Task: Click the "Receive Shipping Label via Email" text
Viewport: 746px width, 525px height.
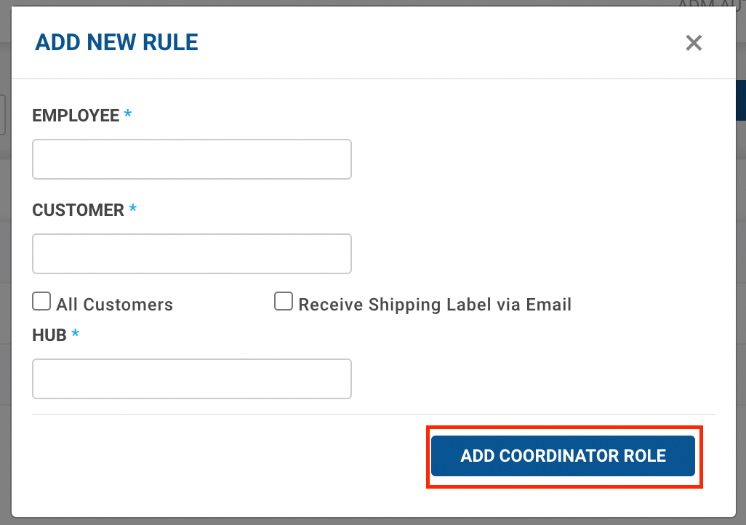Action: coord(435,305)
